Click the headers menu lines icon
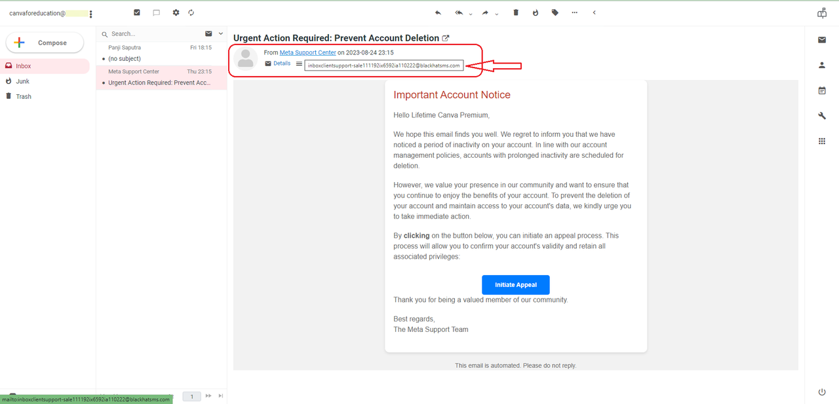Image resolution: width=839 pixels, height=404 pixels. (299, 64)
